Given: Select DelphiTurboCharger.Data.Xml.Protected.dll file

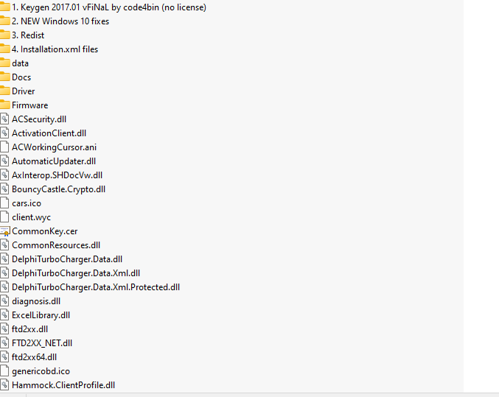Looking at the screenshot, I should point(96,287).
